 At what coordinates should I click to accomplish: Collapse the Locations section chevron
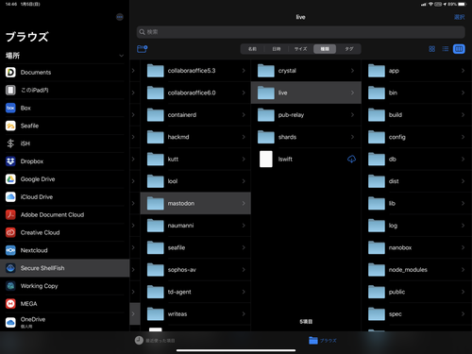[x=121, y=56]
